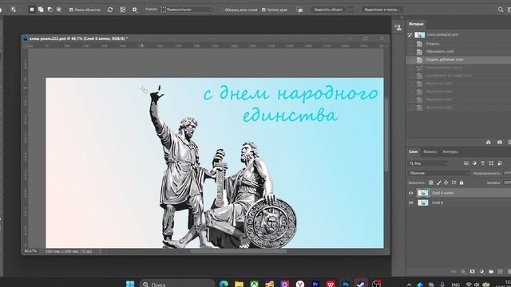The width and height of the screenshot is (511, 287).
Task: Open the collapsed panel icon beside История
Action: [398, 27]
